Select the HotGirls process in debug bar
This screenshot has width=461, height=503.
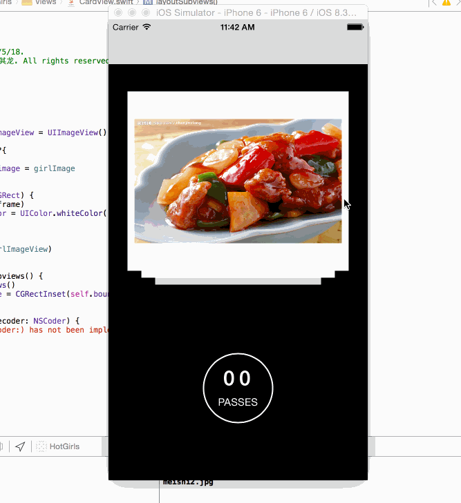click(x=58, y=446)
